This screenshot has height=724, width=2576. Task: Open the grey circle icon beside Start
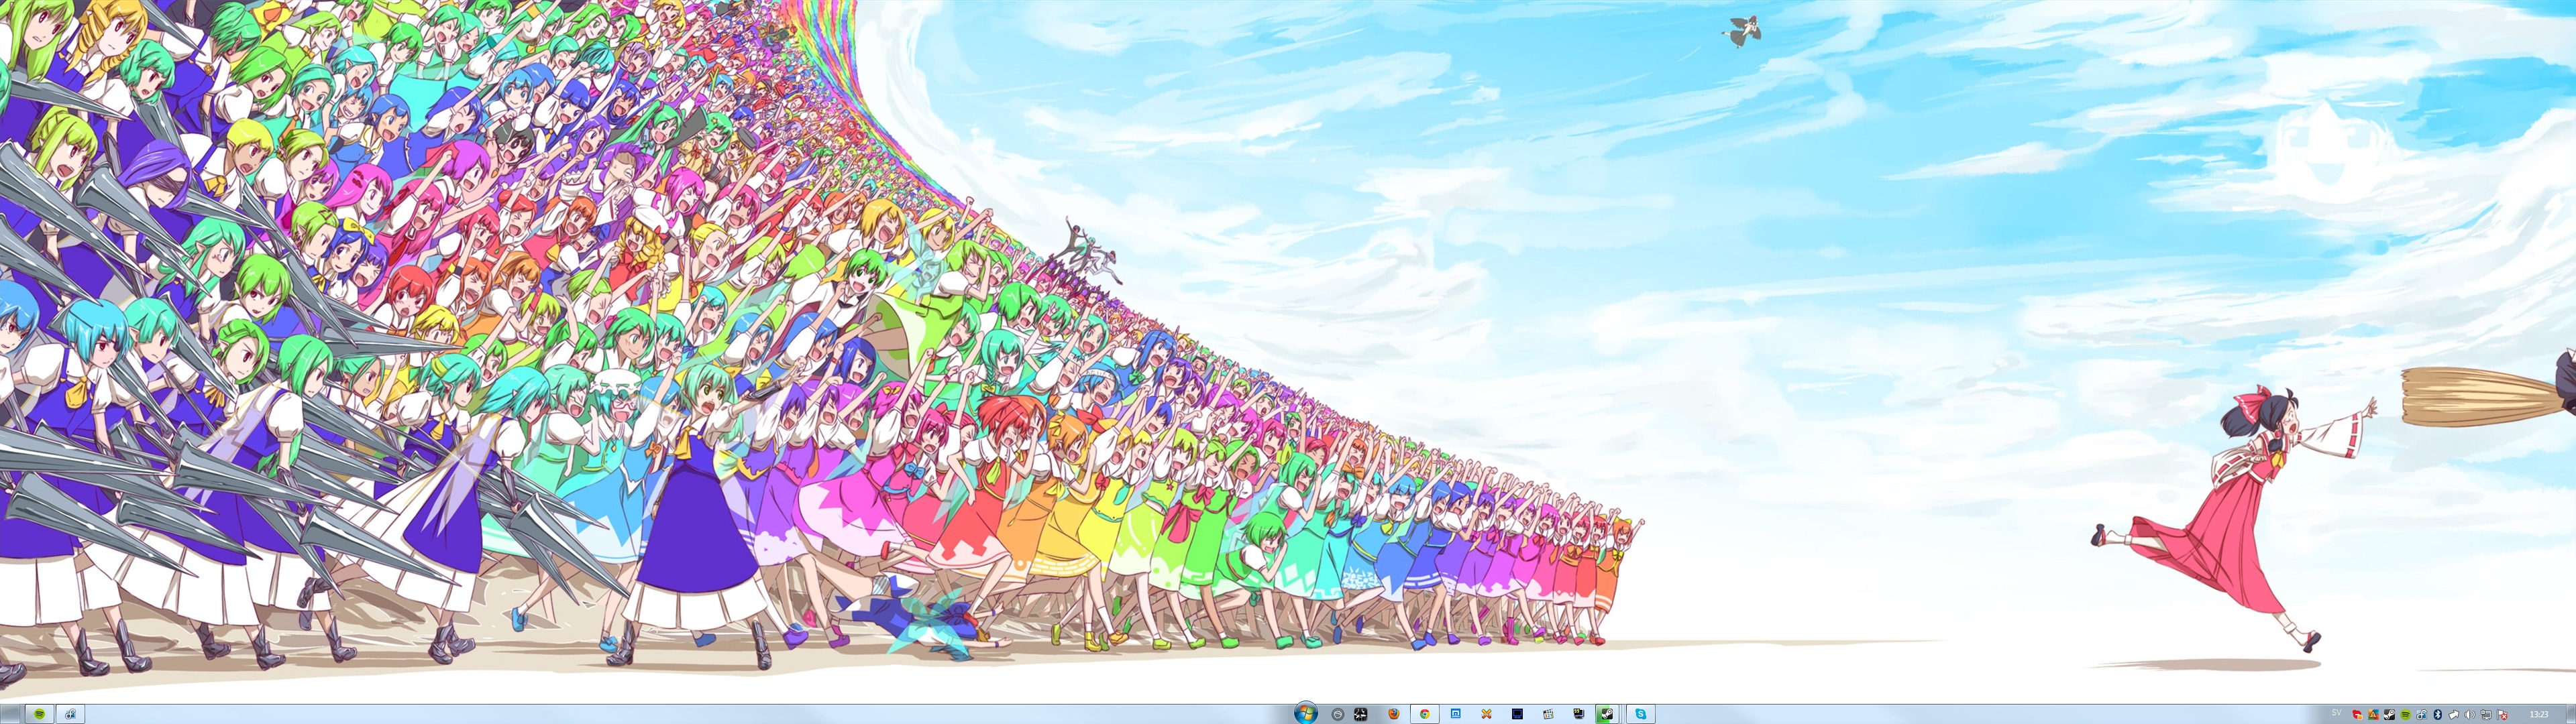pos(1338,714)
